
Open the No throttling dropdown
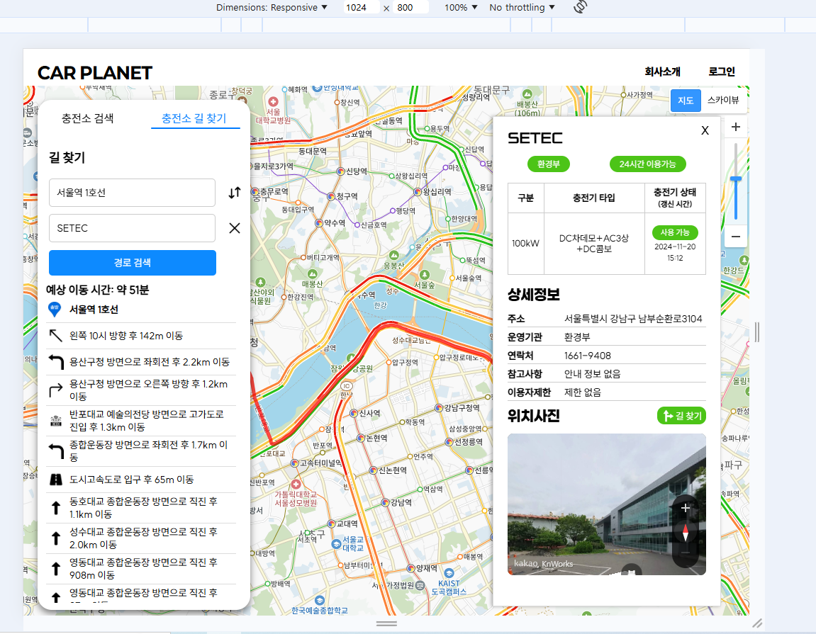[x=522, y=7]
